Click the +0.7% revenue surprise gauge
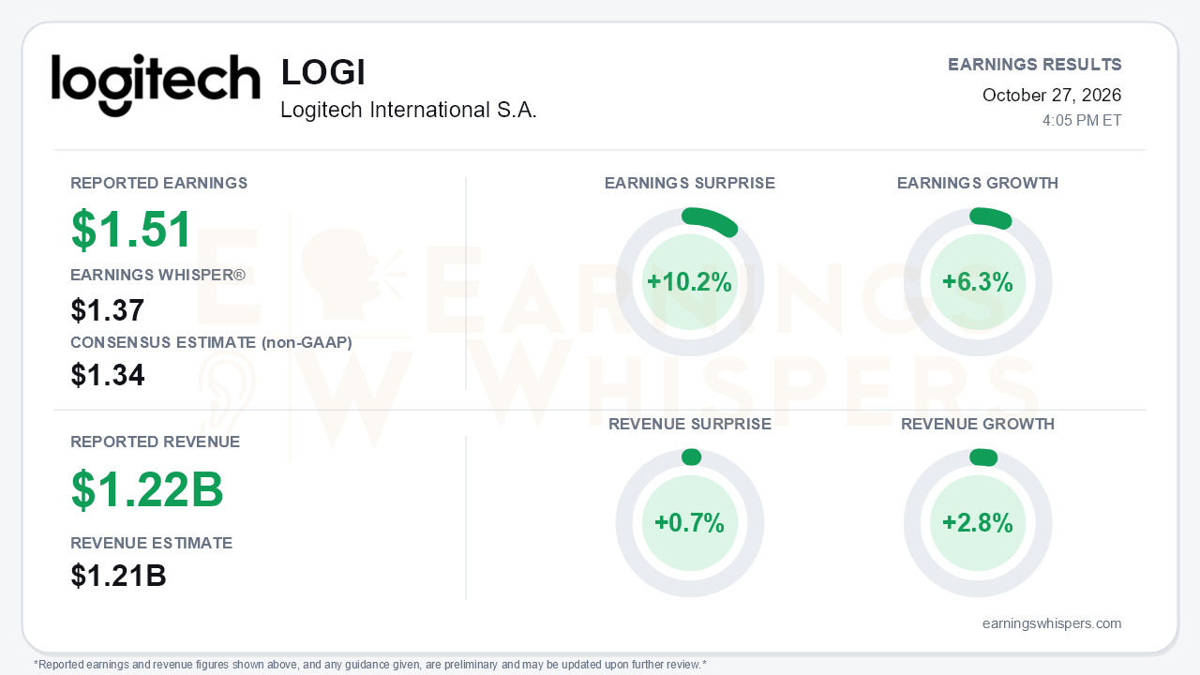Viewport: 1200px width, 675px height. pyautogui.click(x=690, y=523)
